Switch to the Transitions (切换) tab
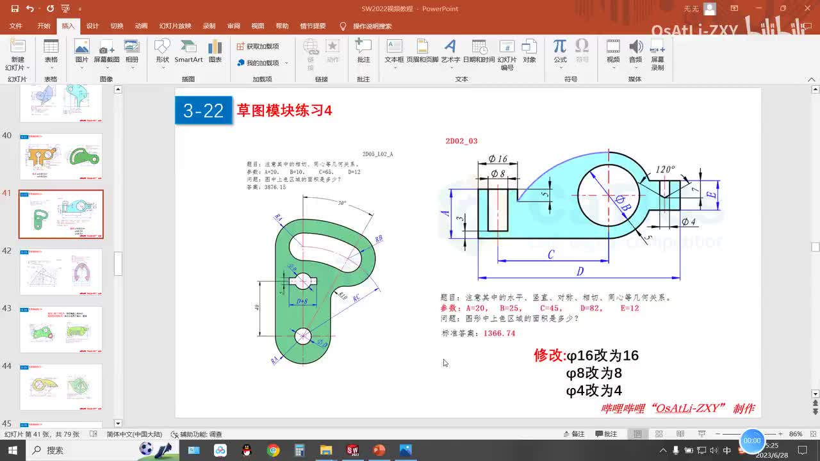The width and height of the screenshot is (820, 461). tap(117, 26)
